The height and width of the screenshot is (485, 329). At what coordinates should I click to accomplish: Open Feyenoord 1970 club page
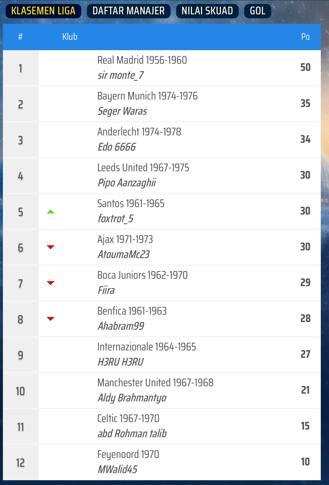pyautogui.click(x=128, y=454)
